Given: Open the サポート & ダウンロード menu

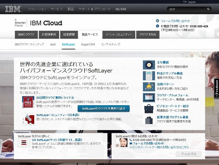Looking at the screenshot, I should click(95, 9).
